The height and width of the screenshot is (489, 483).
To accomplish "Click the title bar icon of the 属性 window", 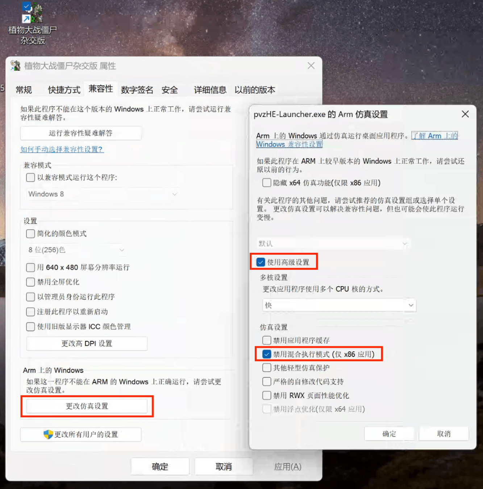I will (x=16, y=66).
